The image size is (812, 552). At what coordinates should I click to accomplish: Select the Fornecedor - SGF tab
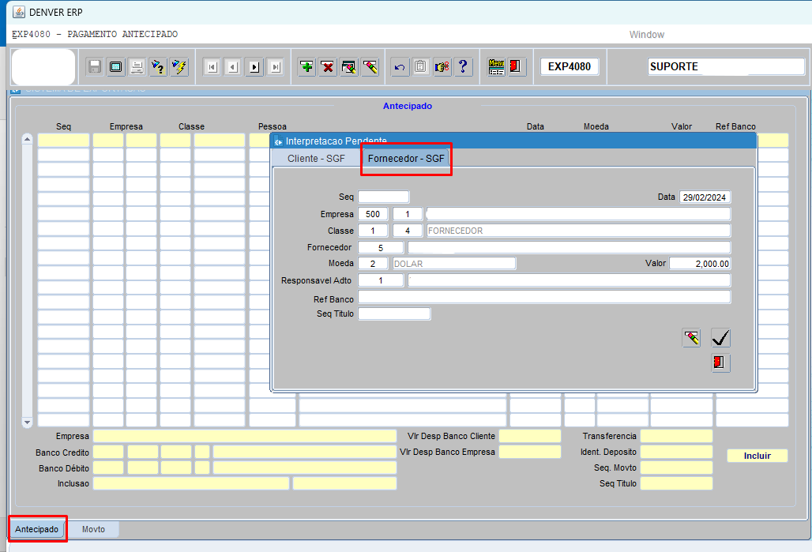[x=406, y=159]
